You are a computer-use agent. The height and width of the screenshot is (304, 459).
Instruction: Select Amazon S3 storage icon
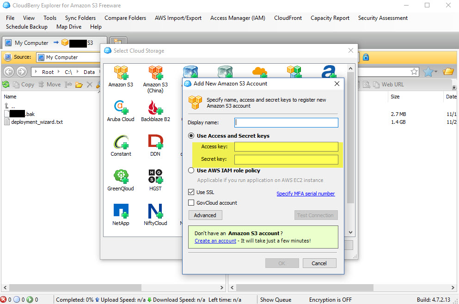[x=121, y=73]
